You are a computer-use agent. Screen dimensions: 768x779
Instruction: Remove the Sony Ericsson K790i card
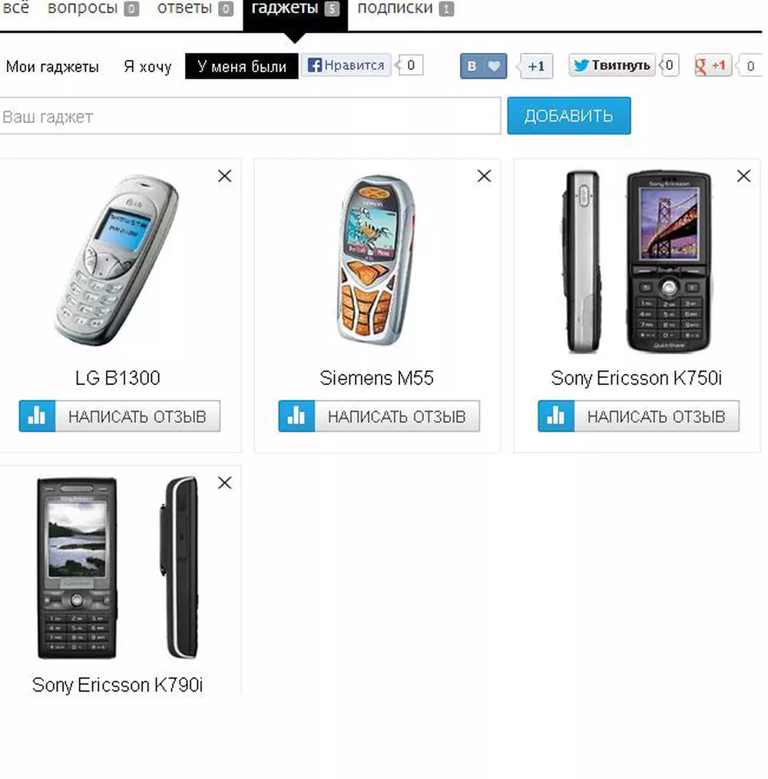[x=224, y=483]
